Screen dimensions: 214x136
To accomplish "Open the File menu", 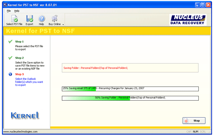I will [9, 11].
